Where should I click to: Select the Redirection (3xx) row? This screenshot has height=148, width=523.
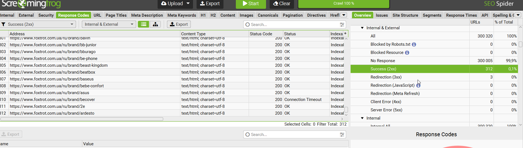tap(434, 77)
